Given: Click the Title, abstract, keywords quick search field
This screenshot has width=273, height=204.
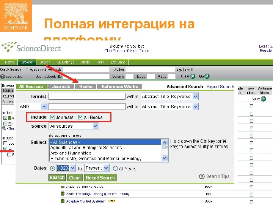Looking at the screenshot, I should pos(86,70).
